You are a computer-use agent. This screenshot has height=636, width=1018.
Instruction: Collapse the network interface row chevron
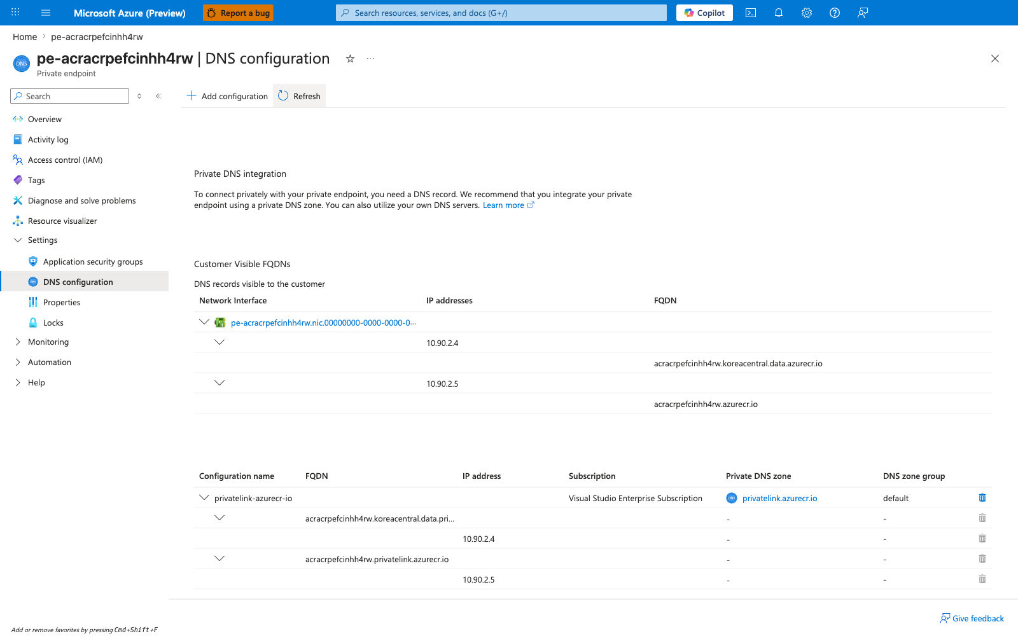204,322
